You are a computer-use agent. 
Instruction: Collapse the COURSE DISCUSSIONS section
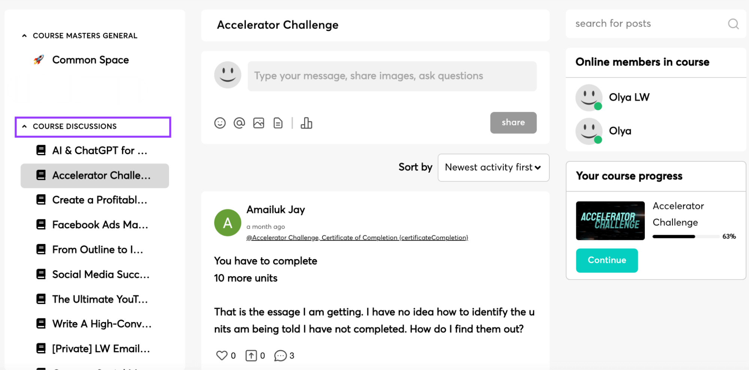pyautogui.click(x=24, y=126)
